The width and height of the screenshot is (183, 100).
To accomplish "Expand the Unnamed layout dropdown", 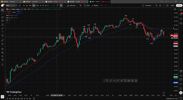I will [x=153, y=6].
